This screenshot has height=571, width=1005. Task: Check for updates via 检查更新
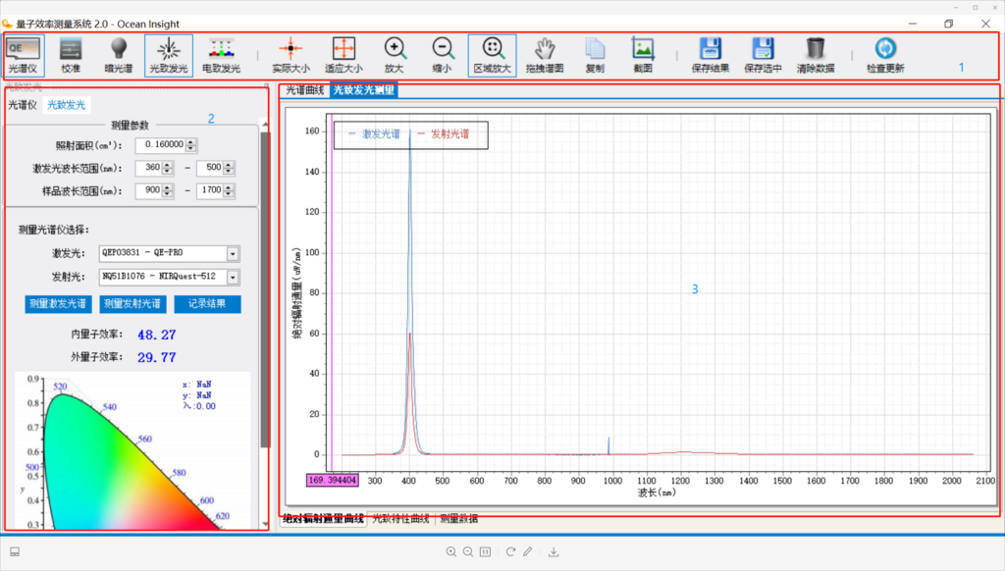885,55
